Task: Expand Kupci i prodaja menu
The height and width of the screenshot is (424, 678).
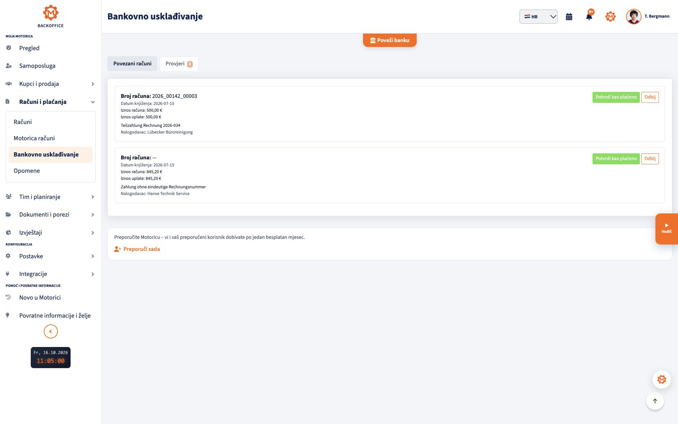Action: pos(50,84)
